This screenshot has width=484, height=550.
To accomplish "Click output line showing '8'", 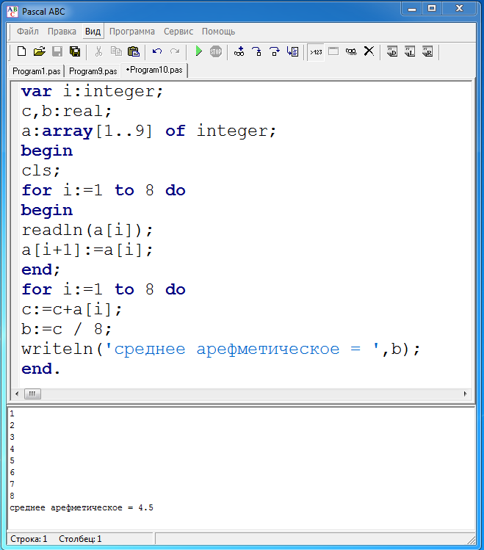I will (x=12, y=496).
